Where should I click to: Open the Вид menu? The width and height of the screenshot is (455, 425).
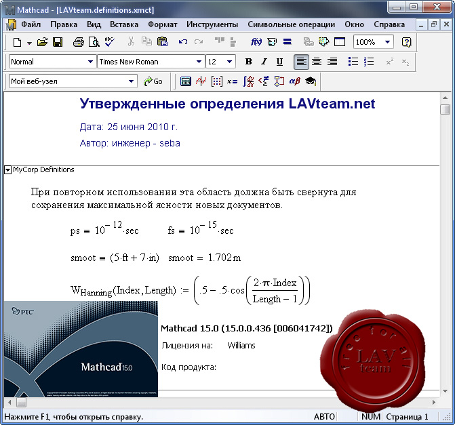tap(94, 24)
